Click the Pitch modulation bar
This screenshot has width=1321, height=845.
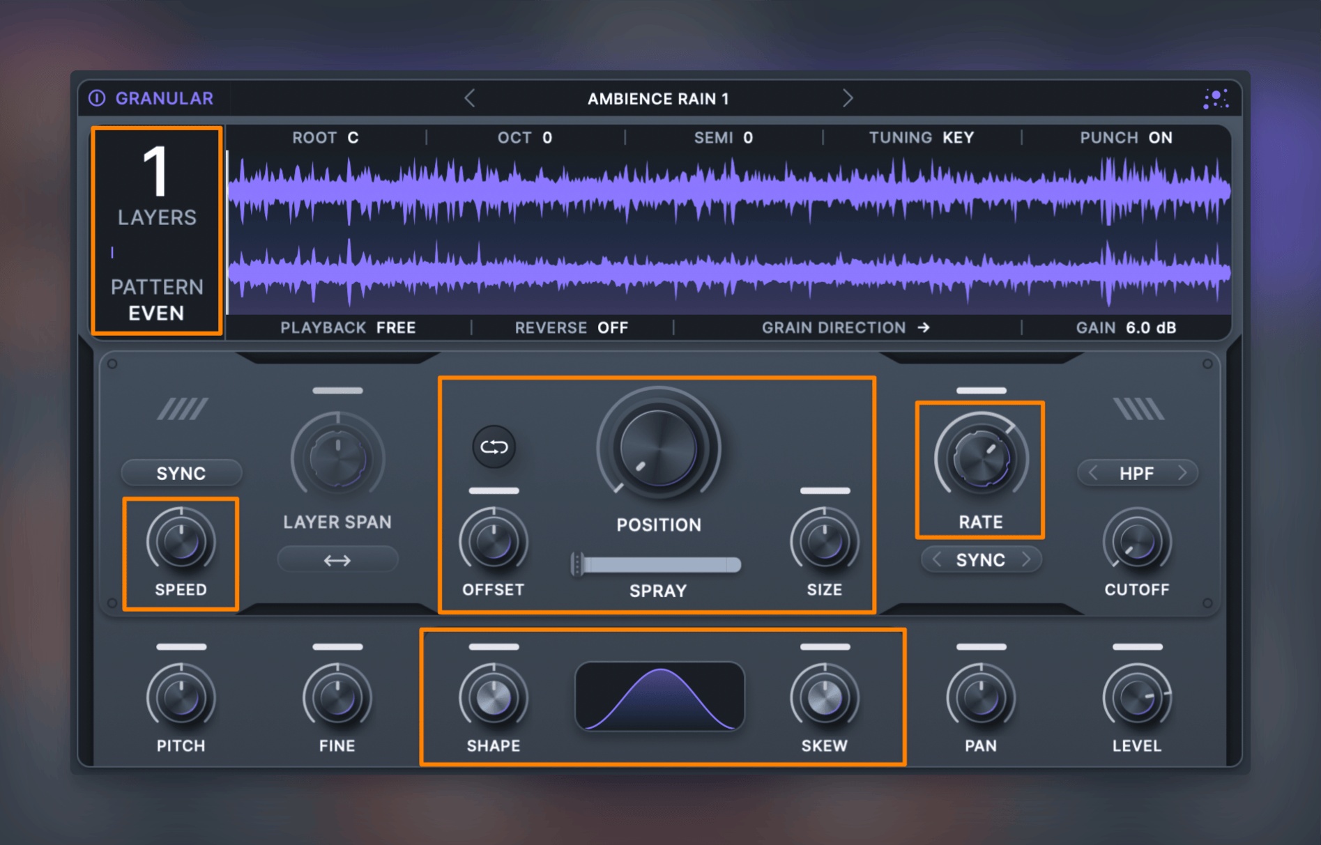coord(181,646)
